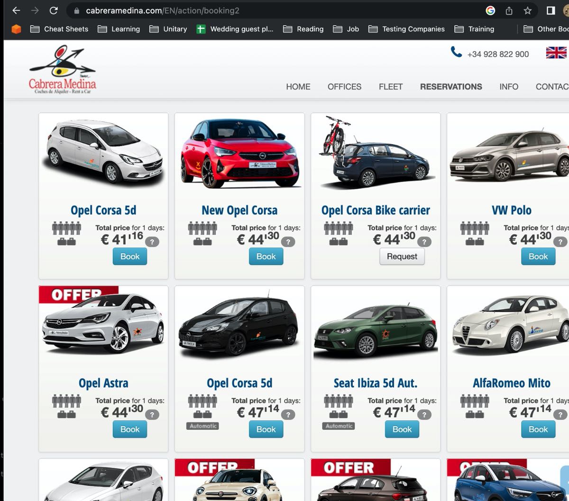The width and height of the screenshot is (569, 501).
Task: Toggle the browser side panel icon
Action: (551, 10)
